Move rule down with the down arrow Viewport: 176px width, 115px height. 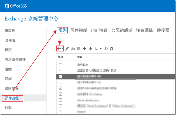tap(90, 49)
